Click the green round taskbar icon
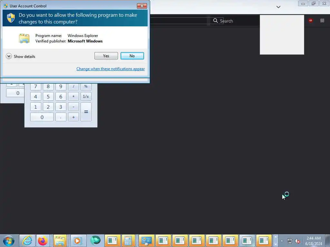Viewport: 330px width, 247px height. (95, 241)
